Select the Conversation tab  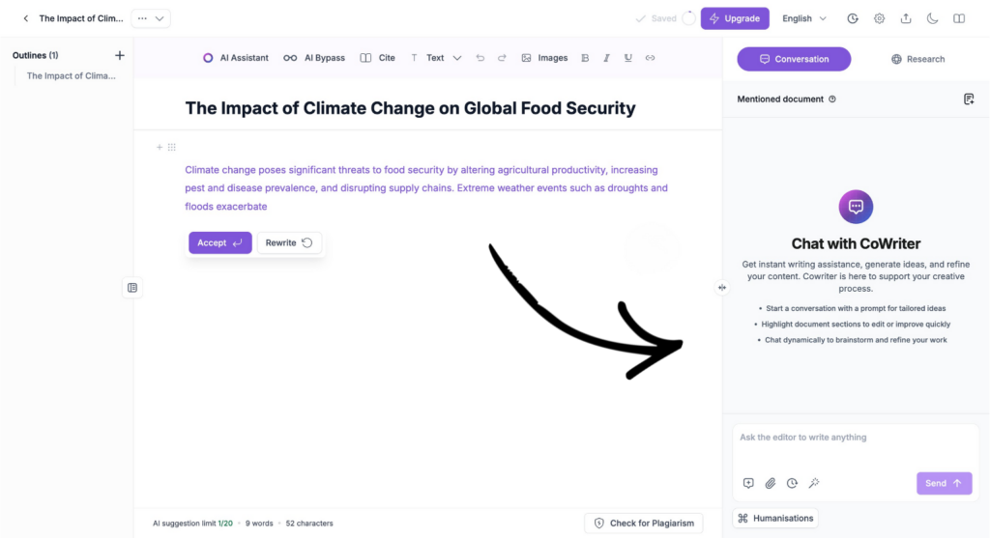pos(794,59)
